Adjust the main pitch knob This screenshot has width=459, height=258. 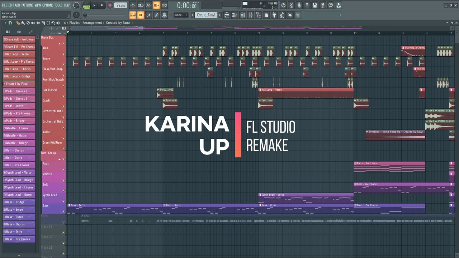[x=76, y=15]
